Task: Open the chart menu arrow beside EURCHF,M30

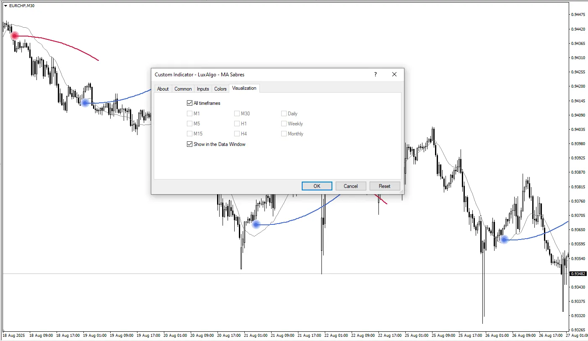Action: tap(5, 6)
